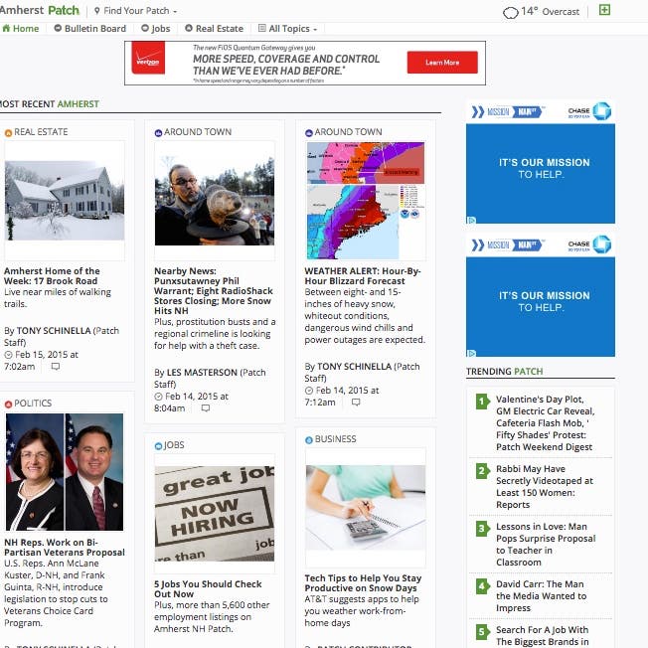Open 5 Jobs You Should Check Out headline
The height and width of the screenshot is (648, 648).
point(208,589)
